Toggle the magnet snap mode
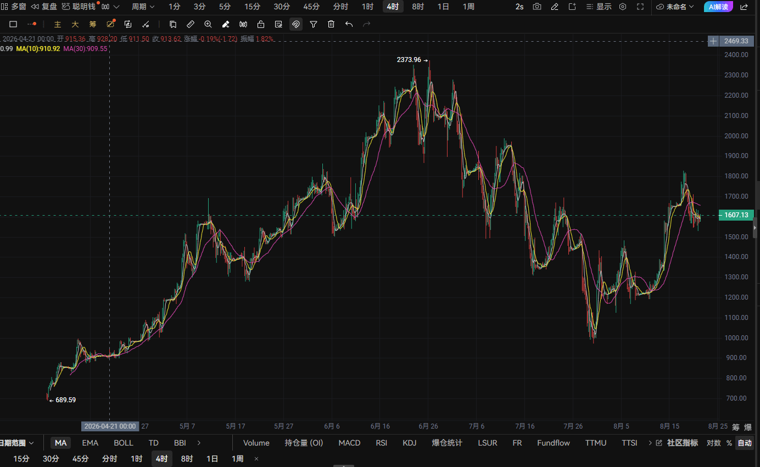760x467 pixels. click(x=296, y=24)
